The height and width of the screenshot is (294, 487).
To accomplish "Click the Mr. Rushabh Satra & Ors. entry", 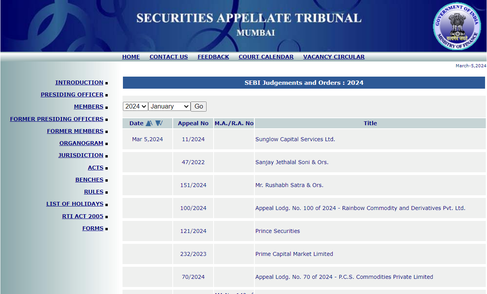I will click(289, 185).
